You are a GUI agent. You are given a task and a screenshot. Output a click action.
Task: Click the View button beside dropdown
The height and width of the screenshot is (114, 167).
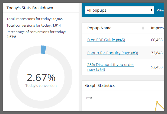click(x=160, y=10)
